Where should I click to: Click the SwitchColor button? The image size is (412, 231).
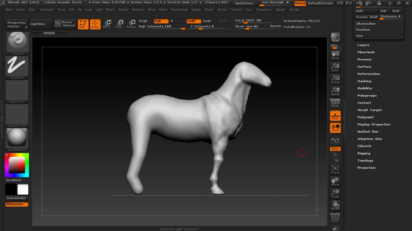17,198
